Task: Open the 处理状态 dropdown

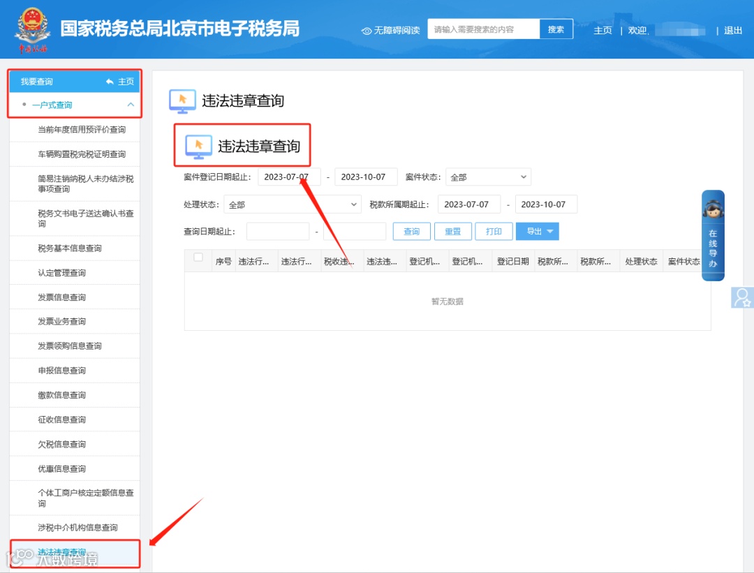Action: tap(293, 204)
